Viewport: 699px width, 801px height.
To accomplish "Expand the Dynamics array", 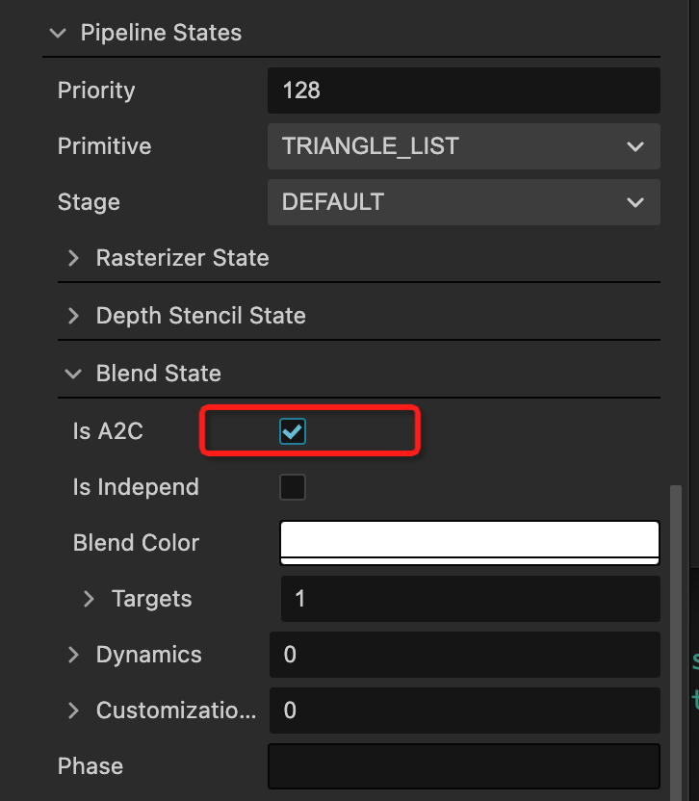I will click(74, 656).
